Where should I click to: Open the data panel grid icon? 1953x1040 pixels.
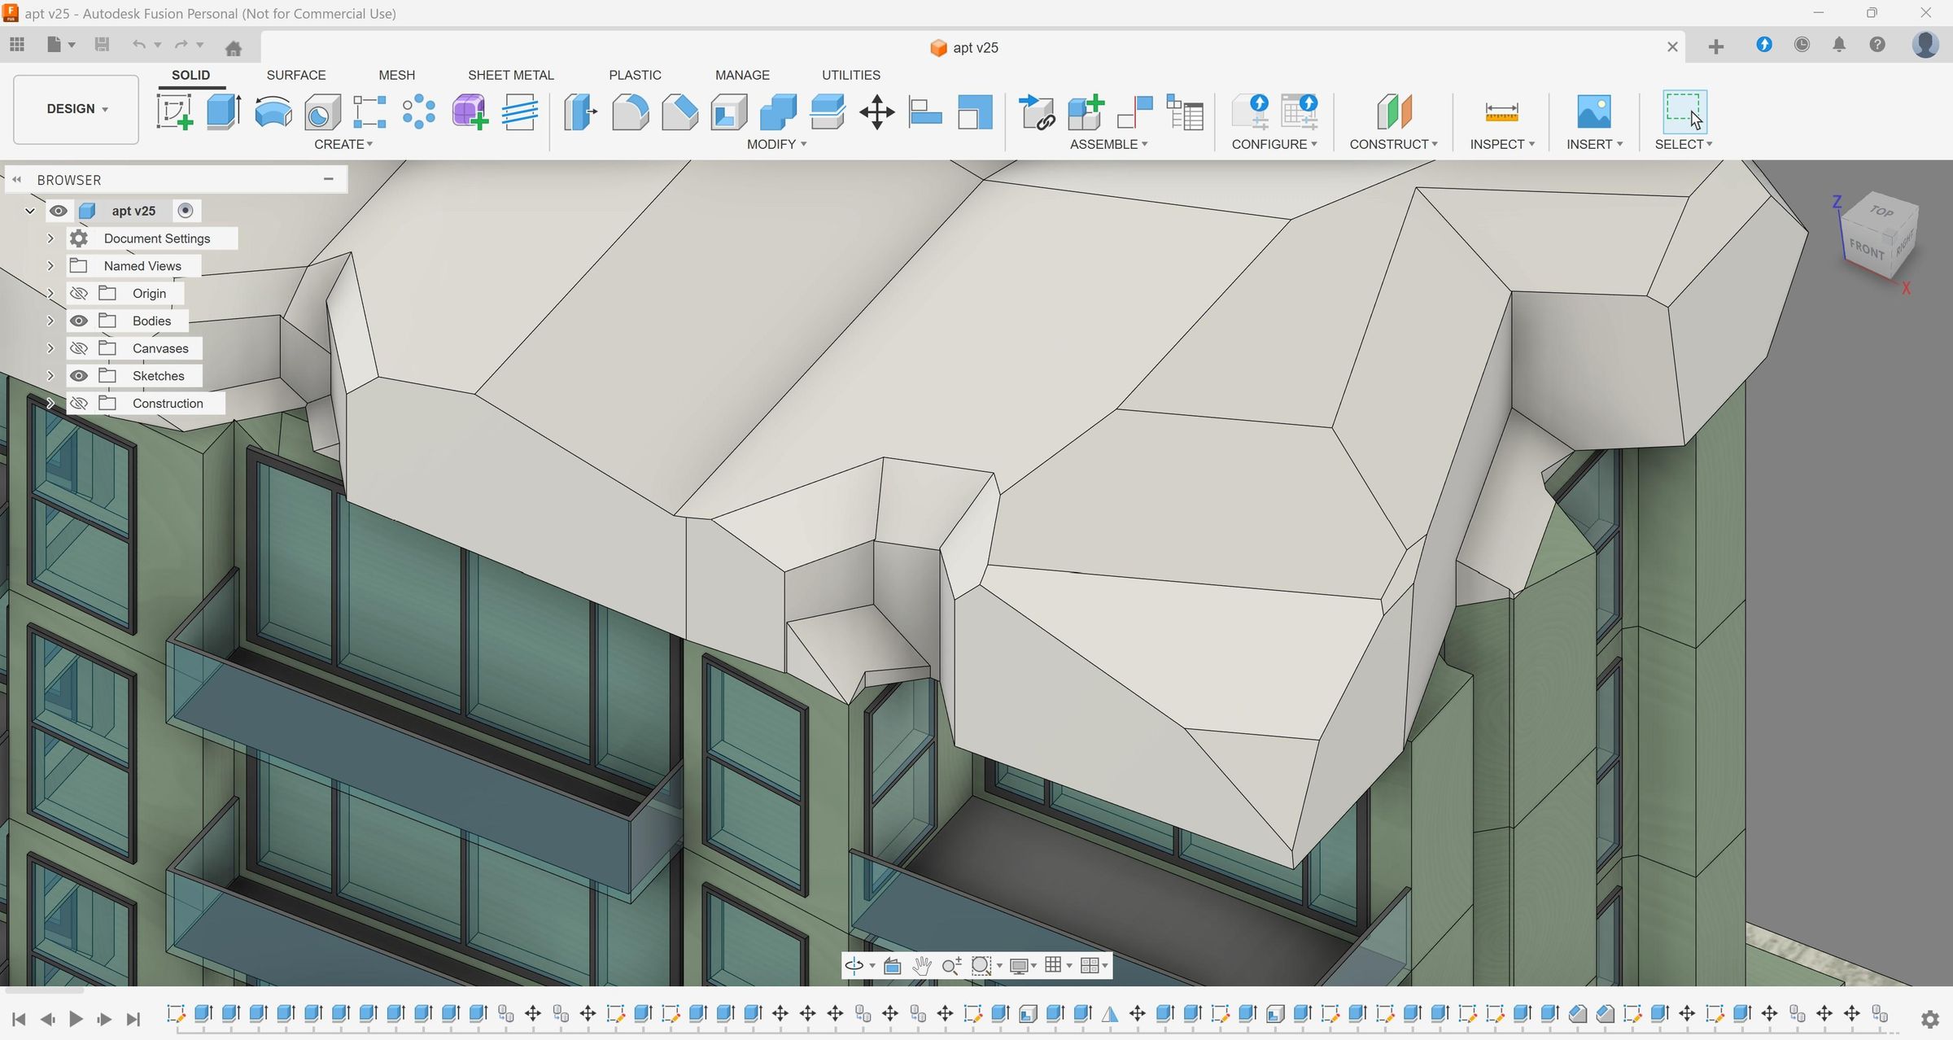[x=17, y=45]
